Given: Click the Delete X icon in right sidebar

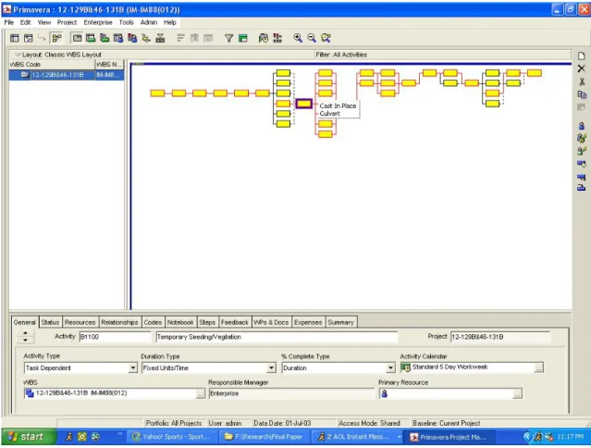Looking at the screenshot, I should coord(582,68).
